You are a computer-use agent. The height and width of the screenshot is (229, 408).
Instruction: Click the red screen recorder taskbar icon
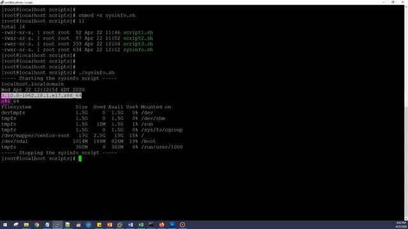point(182,225)
